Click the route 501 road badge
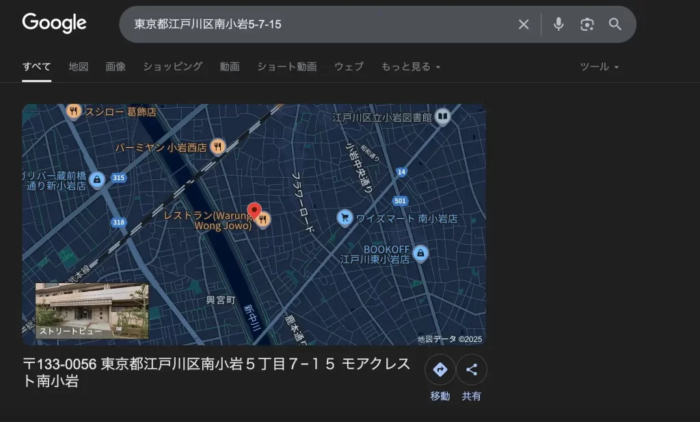Image resolution: width=700 pixels, height=422 pixels. point(401,200)
